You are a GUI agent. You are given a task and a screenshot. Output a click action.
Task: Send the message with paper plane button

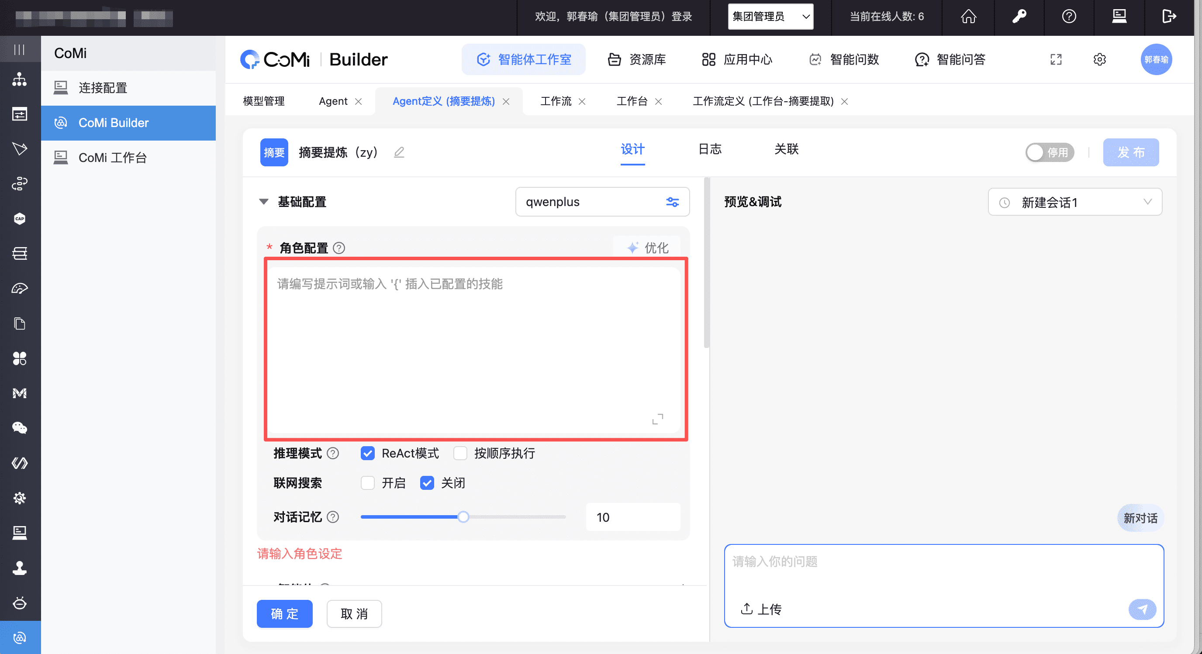coord(1142,609)
